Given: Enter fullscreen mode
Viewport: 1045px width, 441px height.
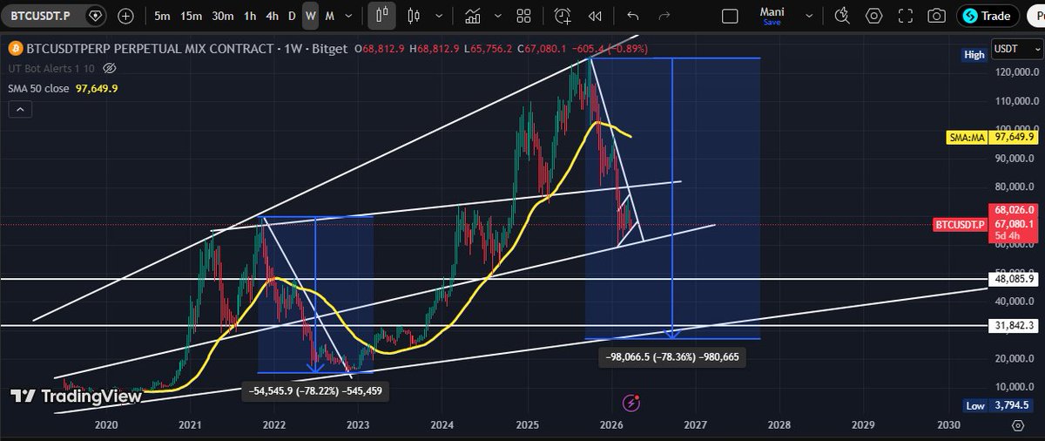Looking at the screenshot, I should (905, 16).
